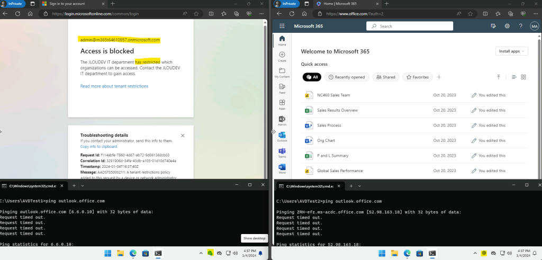This screenshot has width=542, height=260.
Task: Open File Explorer on left taskbar
Action: (120, 253)
